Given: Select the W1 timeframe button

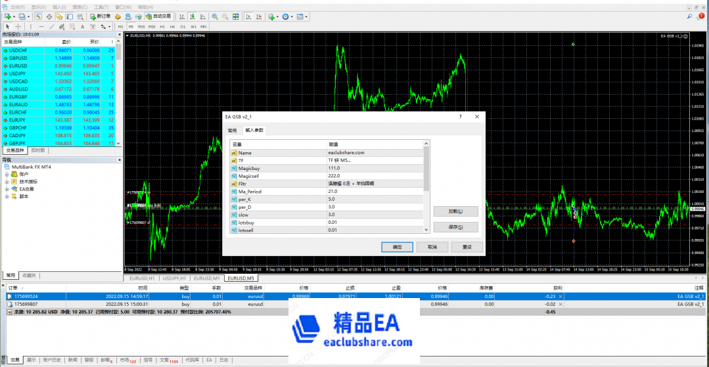Looking at the screenshot, I should tap(193, 27).
